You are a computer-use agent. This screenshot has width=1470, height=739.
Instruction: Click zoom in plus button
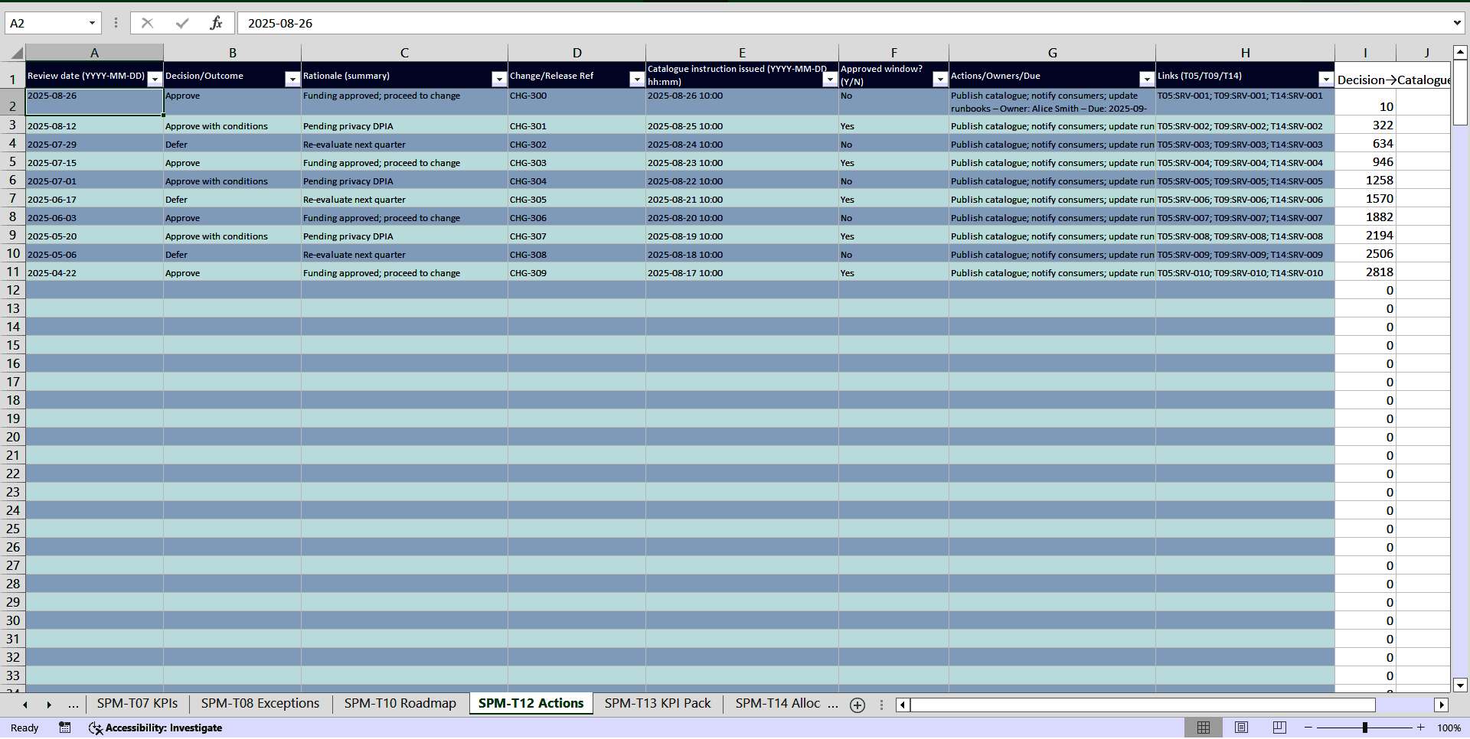pos(1421,728)
